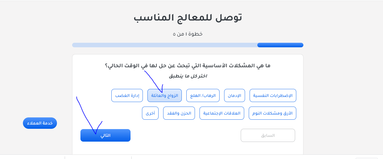Pick the الأرق ومشكلات النوم option
The width and height of the screenshot is (383, 159).
(273, 113)
